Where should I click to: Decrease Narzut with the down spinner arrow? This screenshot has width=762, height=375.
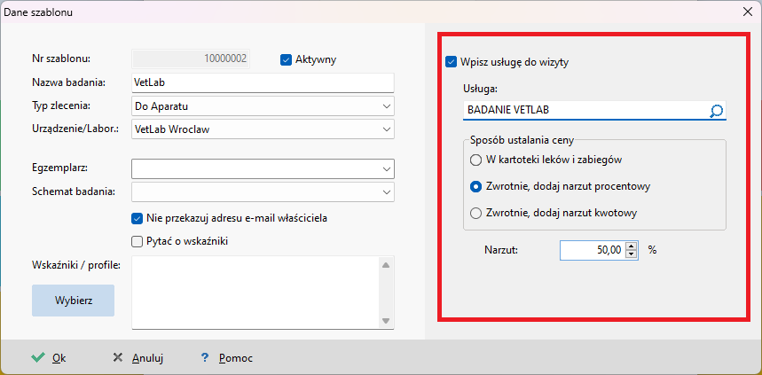(x=632, y=255)
